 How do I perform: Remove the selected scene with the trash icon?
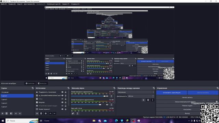click(7, 113)
